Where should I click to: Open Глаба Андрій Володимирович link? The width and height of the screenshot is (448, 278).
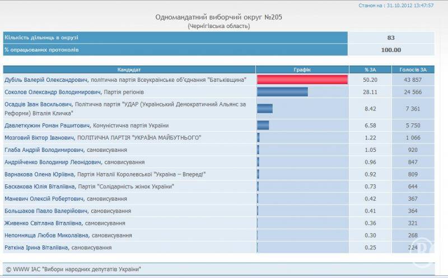(x=44, y=150)
